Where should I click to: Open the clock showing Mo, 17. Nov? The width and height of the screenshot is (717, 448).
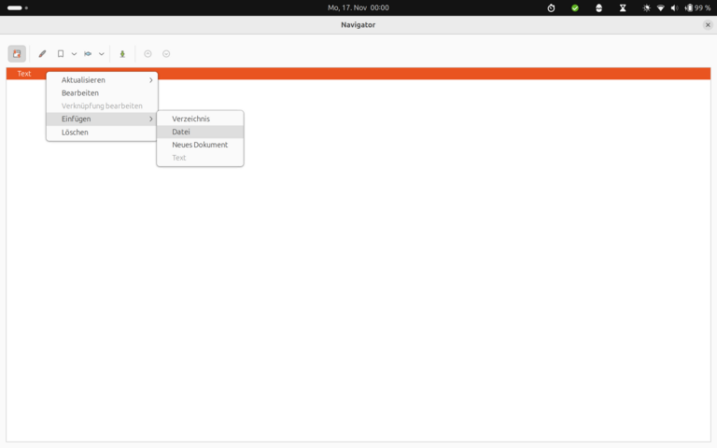pyautogui.click(x=358, y=7)
